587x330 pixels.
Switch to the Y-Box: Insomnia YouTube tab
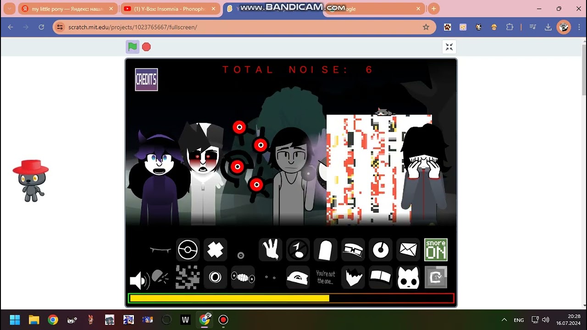pyautogui.click(x=170, y=9)
